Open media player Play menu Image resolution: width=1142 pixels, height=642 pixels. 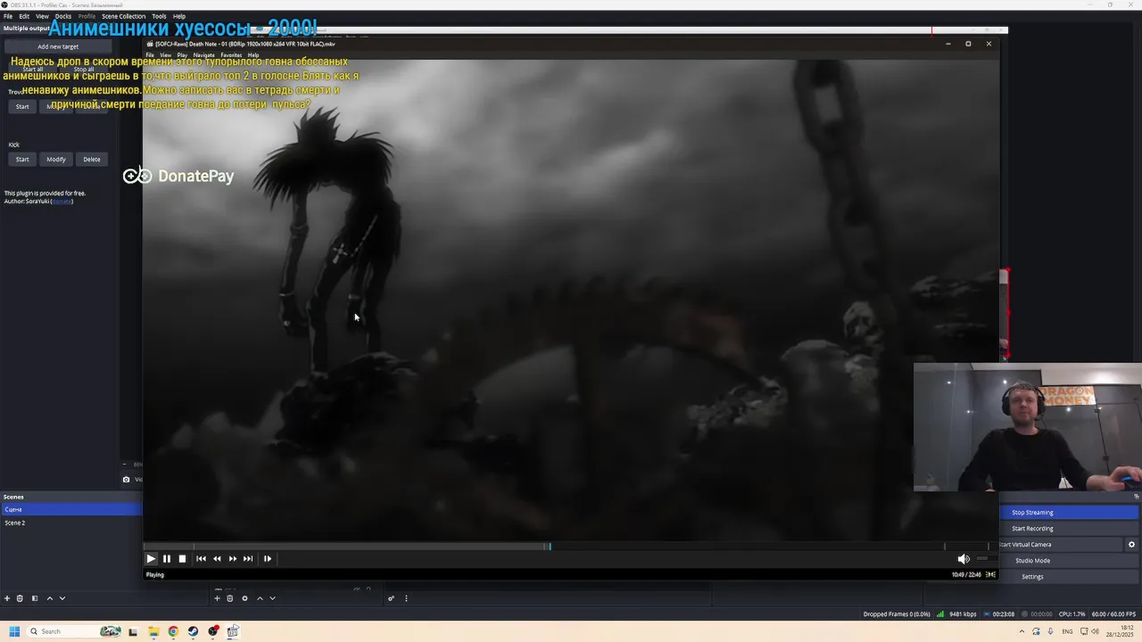[182, 55]
